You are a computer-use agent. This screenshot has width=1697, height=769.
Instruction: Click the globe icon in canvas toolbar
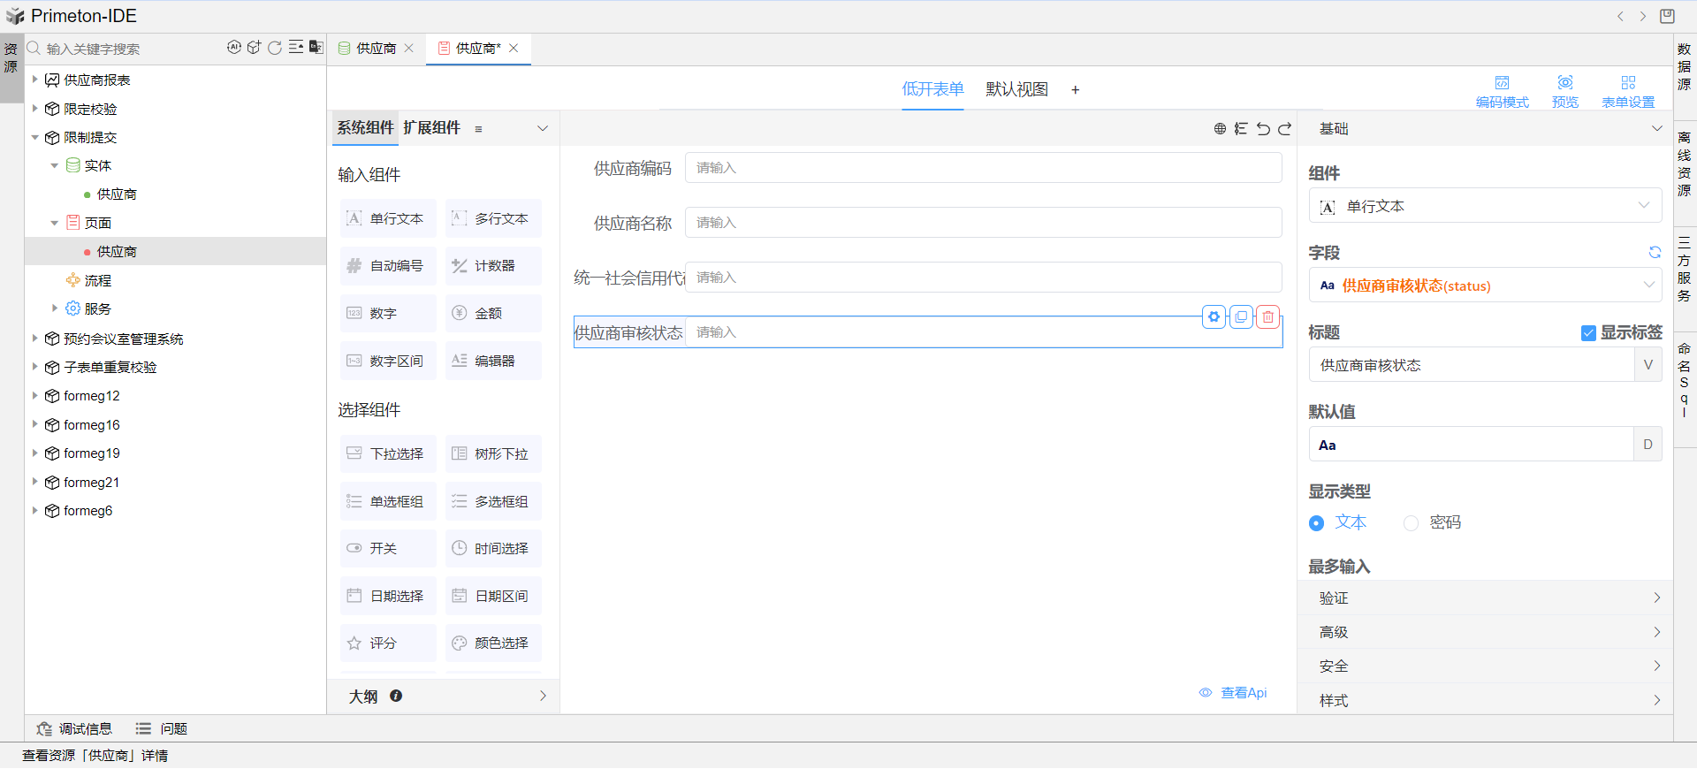point(1220,129)
